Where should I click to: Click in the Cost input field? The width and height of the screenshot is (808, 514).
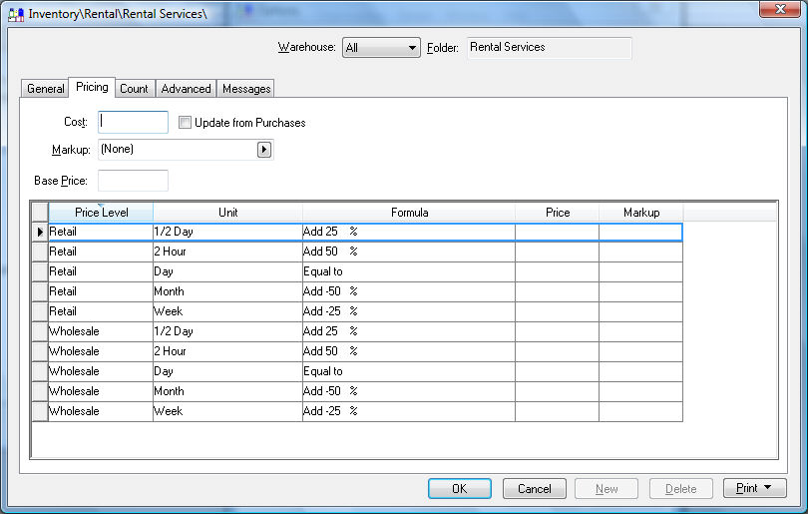tap(134, 122)
